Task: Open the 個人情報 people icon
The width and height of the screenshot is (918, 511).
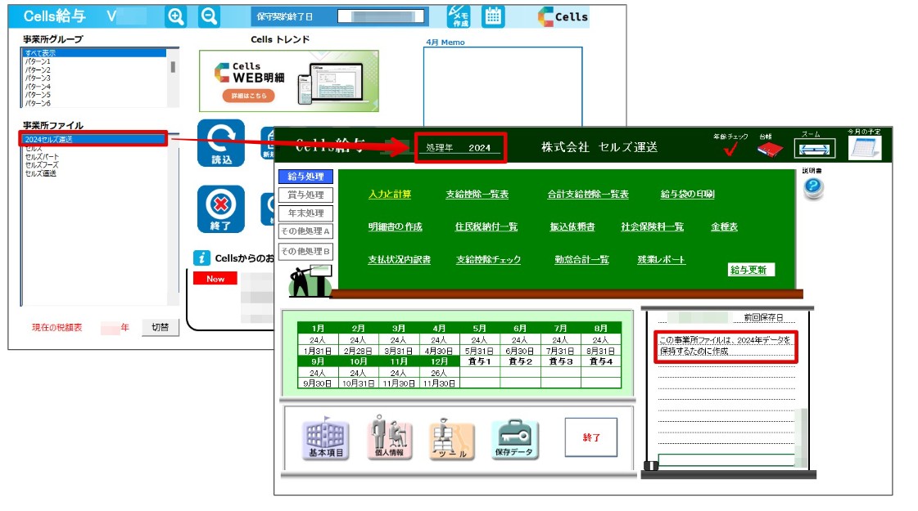Action: [389, 438]
